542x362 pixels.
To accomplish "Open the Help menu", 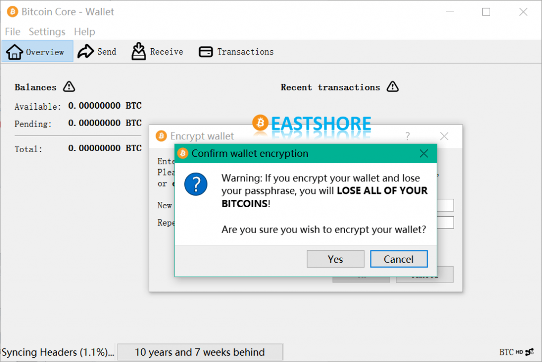I will tap(84, 32).
